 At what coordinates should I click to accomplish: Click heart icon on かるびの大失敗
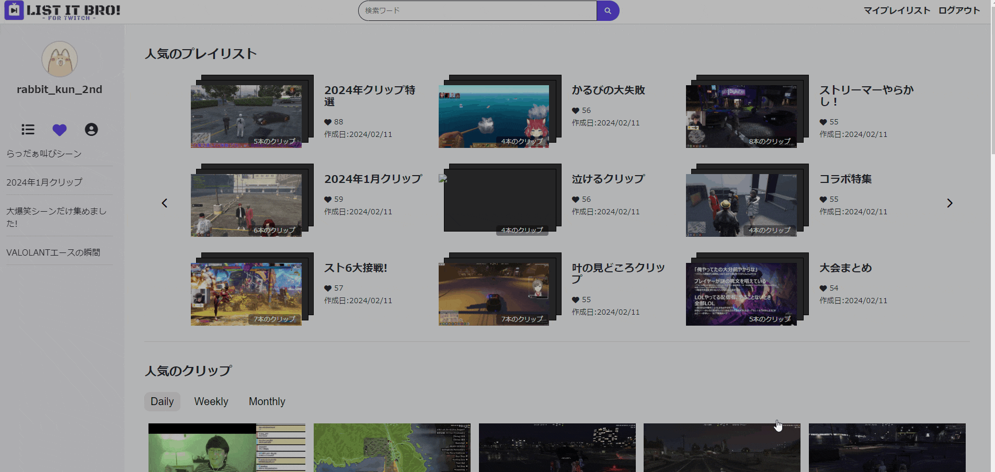coord(575,111)
